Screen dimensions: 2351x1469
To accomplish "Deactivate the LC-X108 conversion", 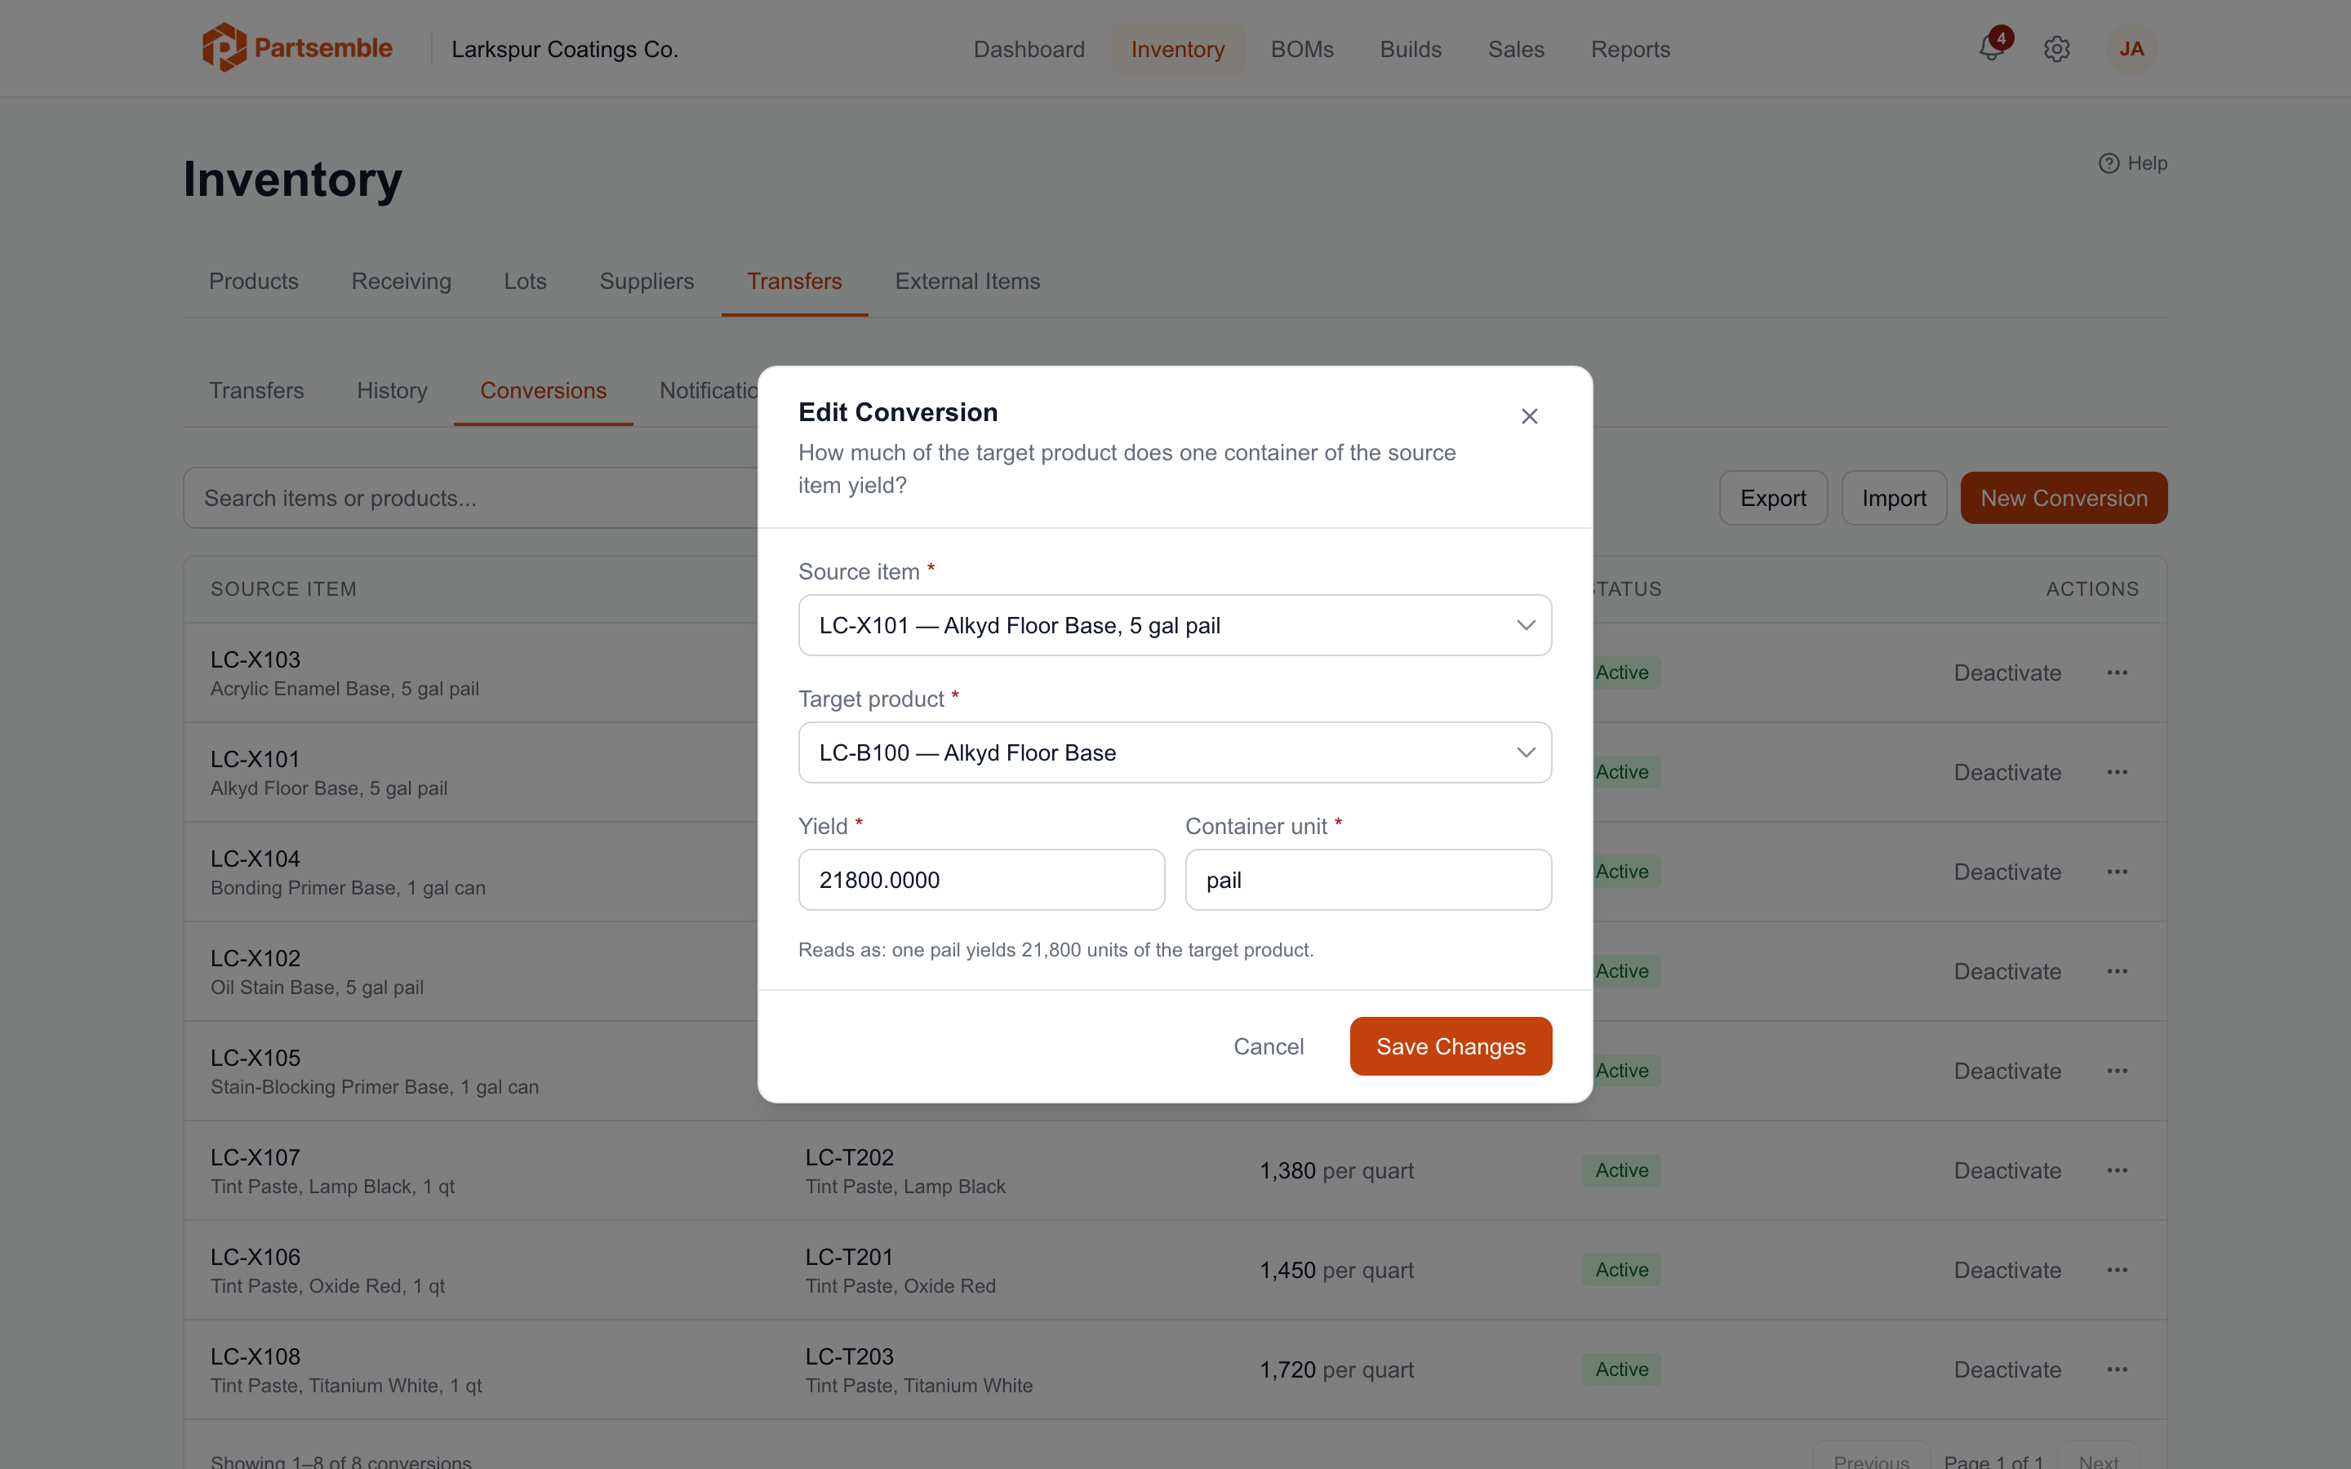I will tap(2007, 1370).
